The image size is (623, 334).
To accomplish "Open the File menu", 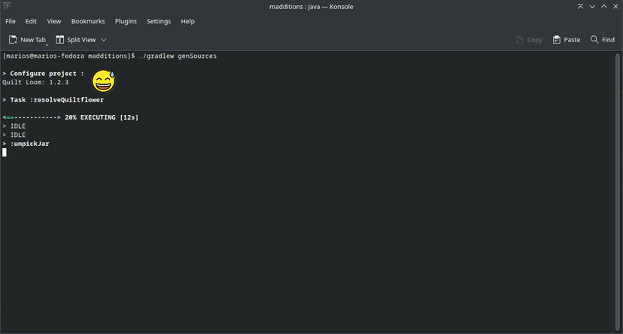I will click(11, 22).
